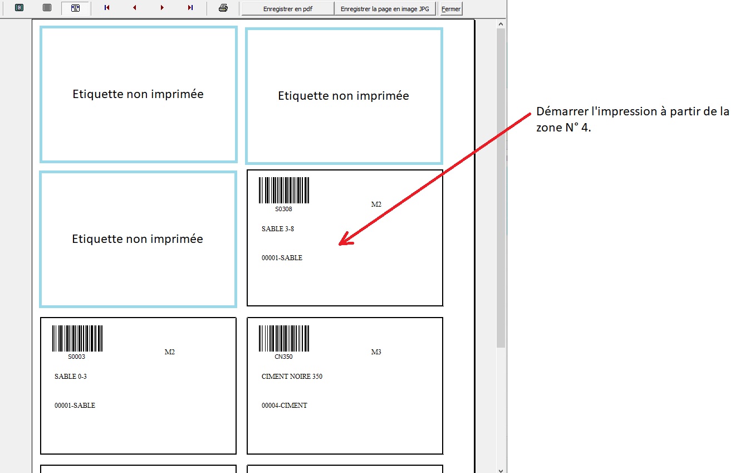Viewport: 735px width, 473px height.
Task: Select the page width view icon
Action: (x=47, y=8)
